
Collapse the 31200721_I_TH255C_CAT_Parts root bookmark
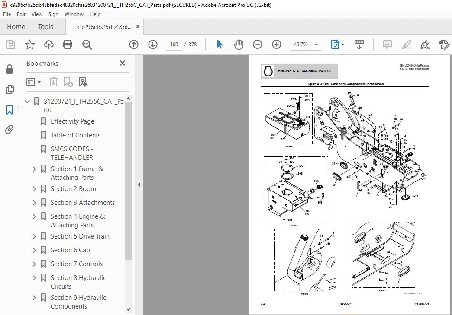pyautogui.click(x=27, y=101)
